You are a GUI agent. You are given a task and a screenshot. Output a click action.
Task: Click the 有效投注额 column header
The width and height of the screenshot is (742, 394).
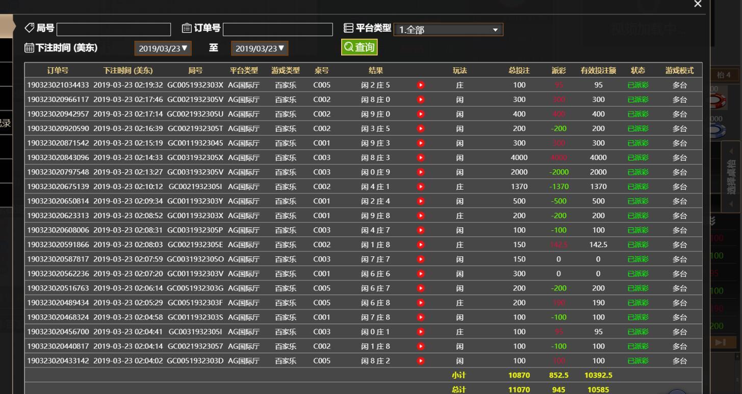coord(598,71)
